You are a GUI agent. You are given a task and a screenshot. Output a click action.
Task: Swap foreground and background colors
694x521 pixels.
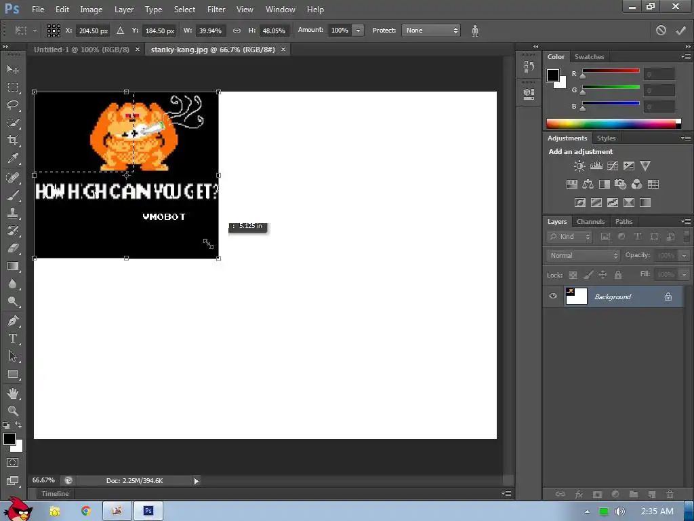(x=18, y=425)
